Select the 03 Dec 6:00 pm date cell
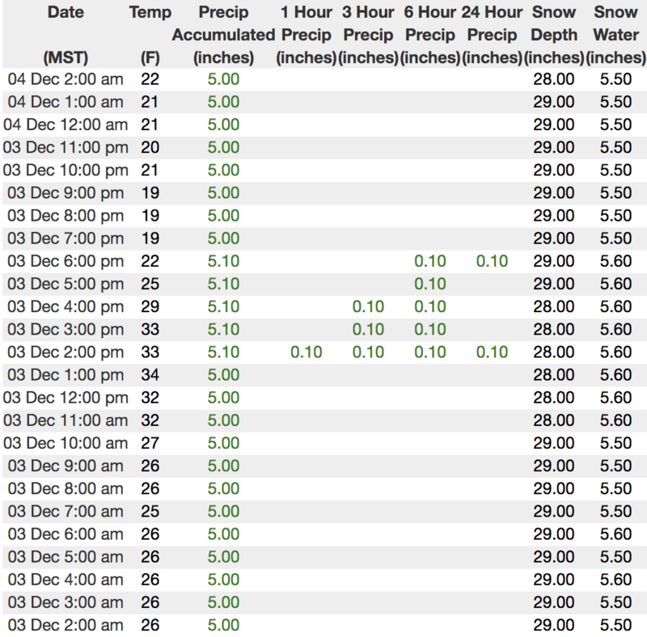 point(66,261)
